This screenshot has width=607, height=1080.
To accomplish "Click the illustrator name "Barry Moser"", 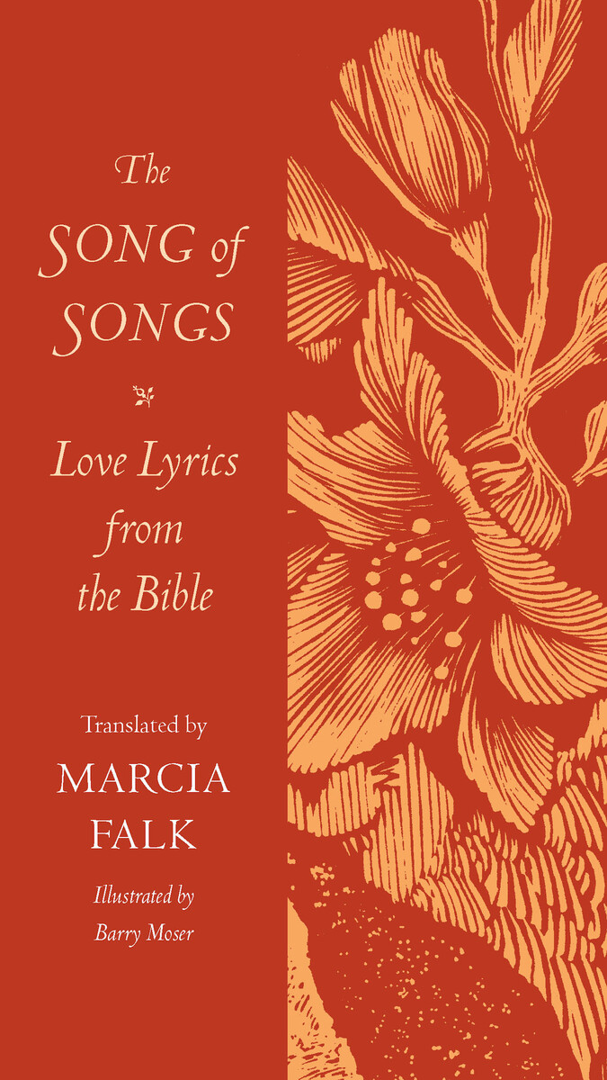I will point(144,933).
